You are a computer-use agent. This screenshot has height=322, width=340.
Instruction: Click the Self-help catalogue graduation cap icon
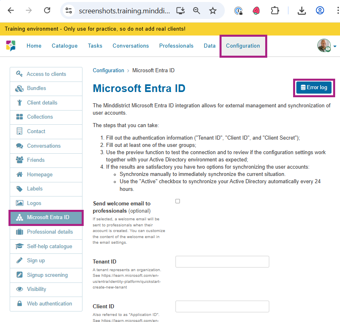[x=19, y=246]
